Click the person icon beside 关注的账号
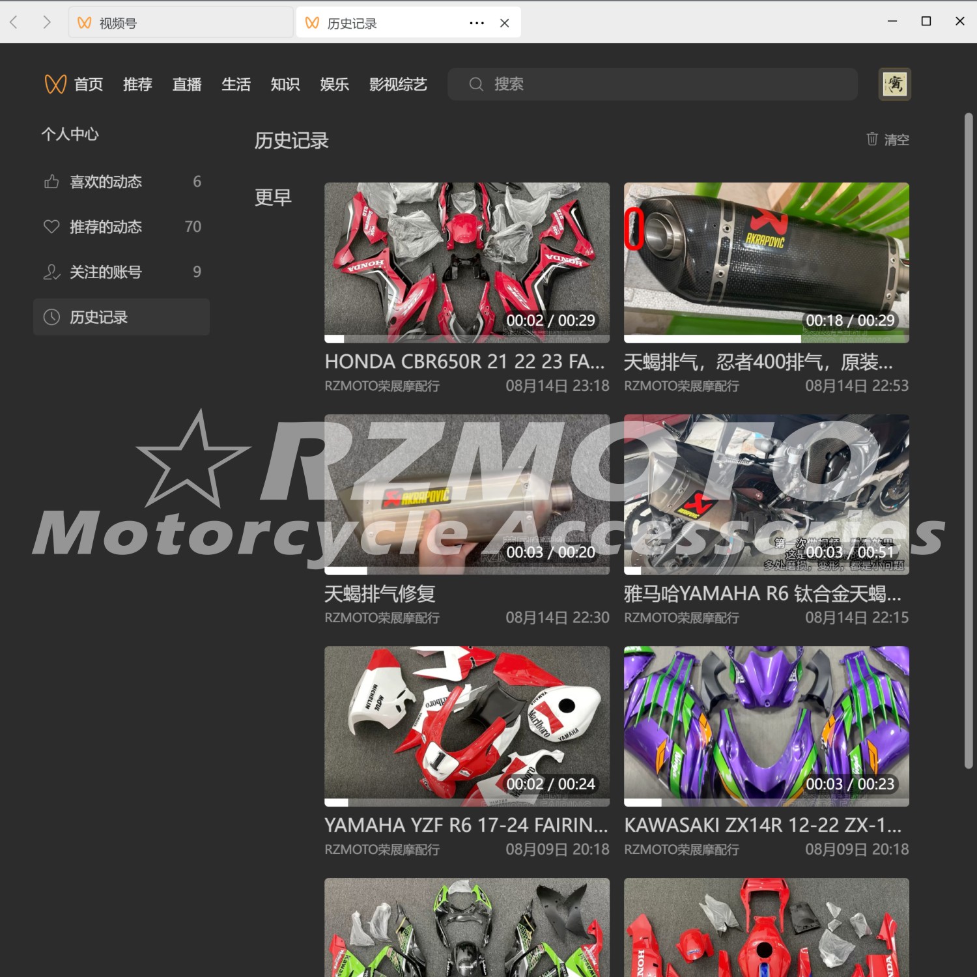The image size is (977, 977). [51, 272]
